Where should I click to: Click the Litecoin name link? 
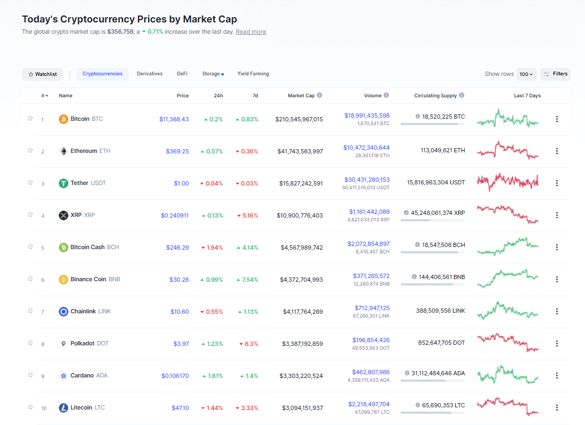point(81,407)
